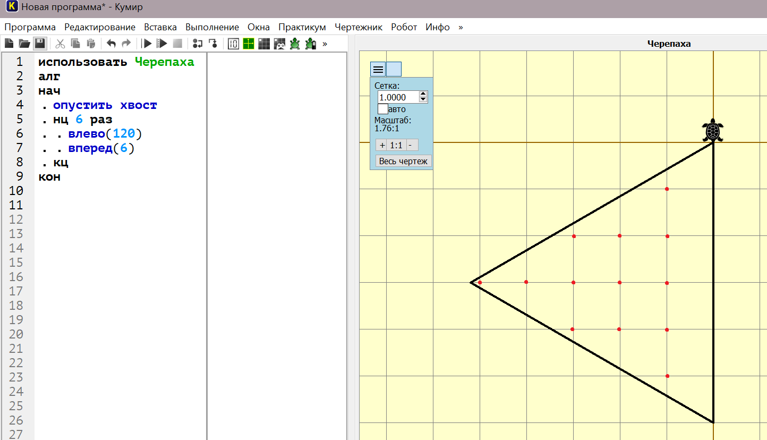Click the turtle on the canvas
The width and height of the screenshot is (767, 440).
coord(713,130)
